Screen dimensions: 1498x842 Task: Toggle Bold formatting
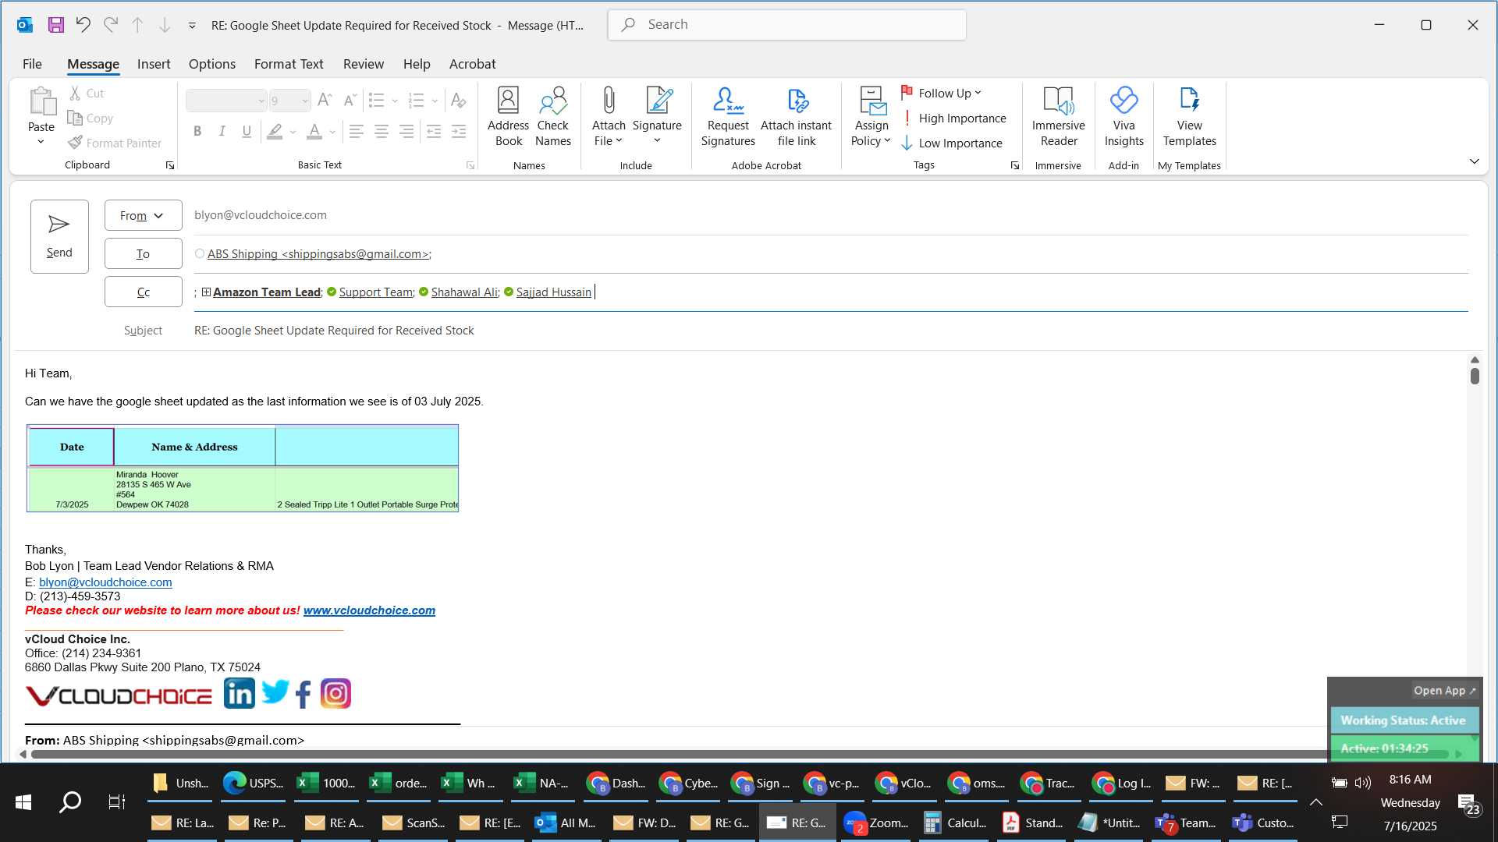coord(197,131)
